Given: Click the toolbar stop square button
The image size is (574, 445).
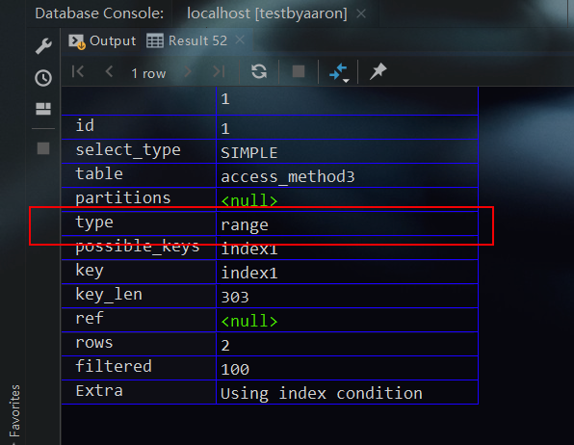Looking at the screenshot, I should [299, 71].
